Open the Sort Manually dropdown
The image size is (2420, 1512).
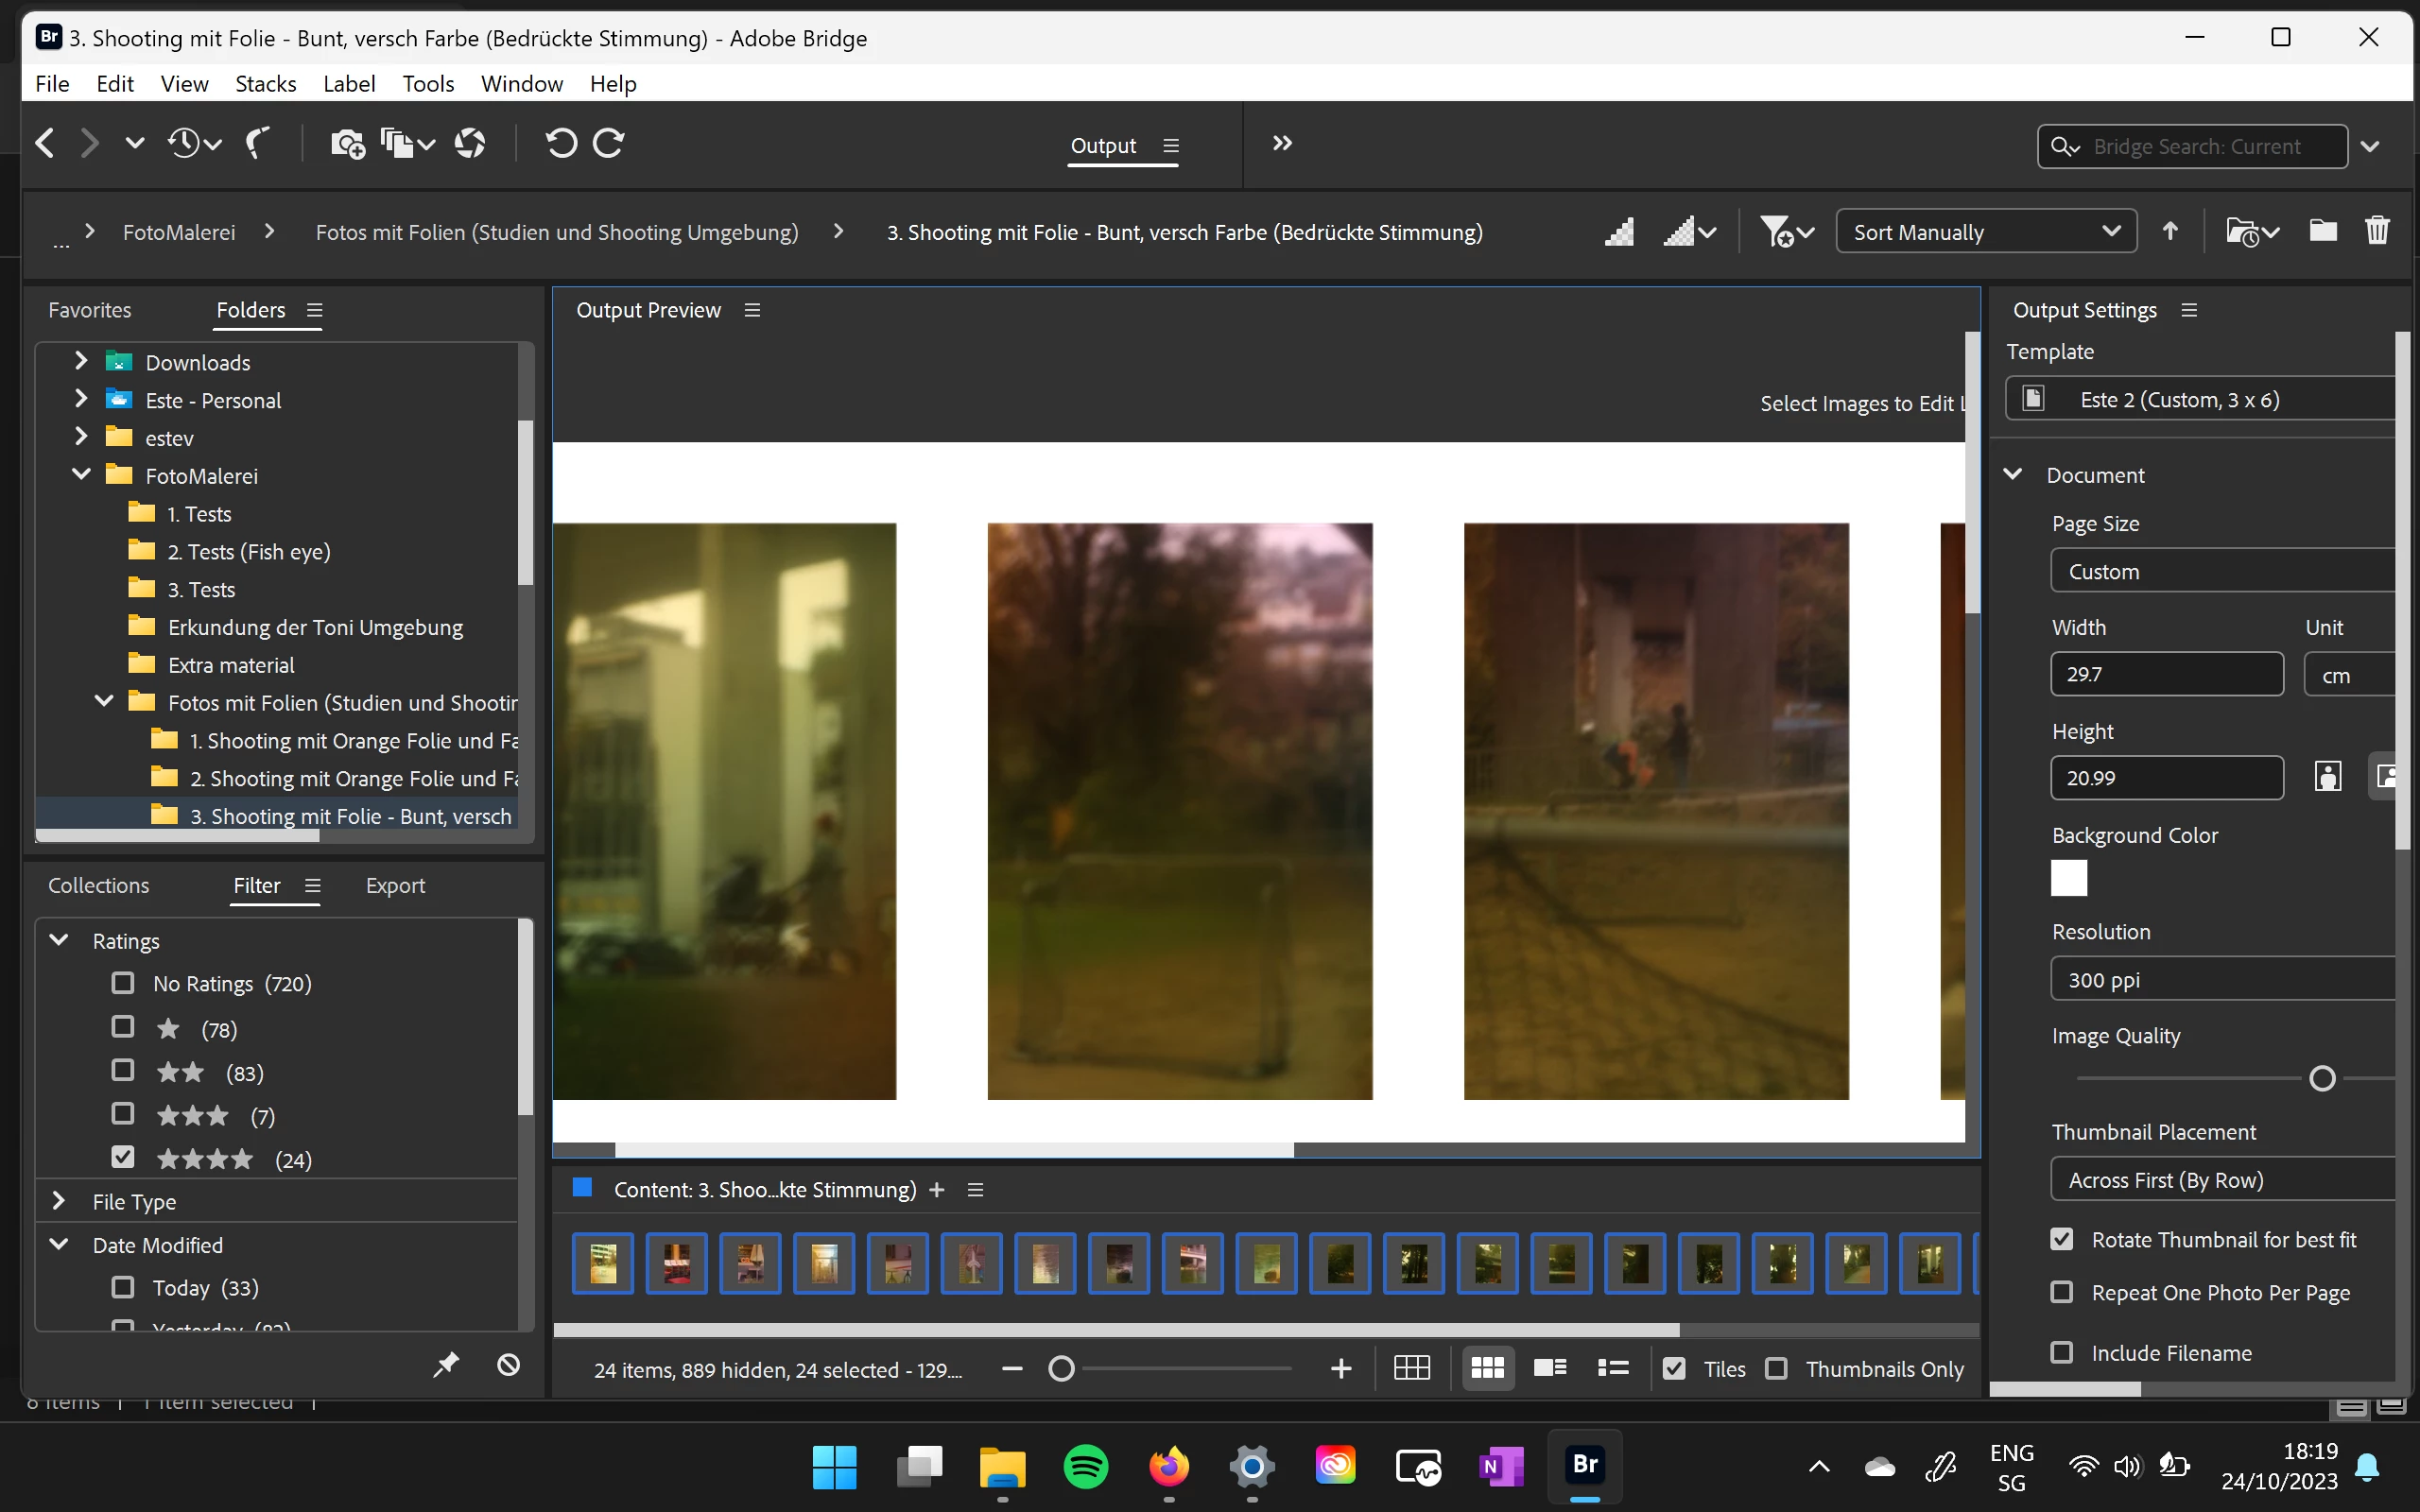1985,232
